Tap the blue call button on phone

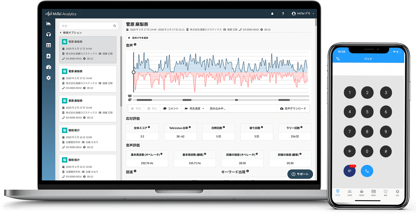(x=367, y=171)
